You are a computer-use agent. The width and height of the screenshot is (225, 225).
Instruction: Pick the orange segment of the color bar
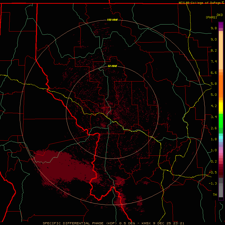click(221, 86)
